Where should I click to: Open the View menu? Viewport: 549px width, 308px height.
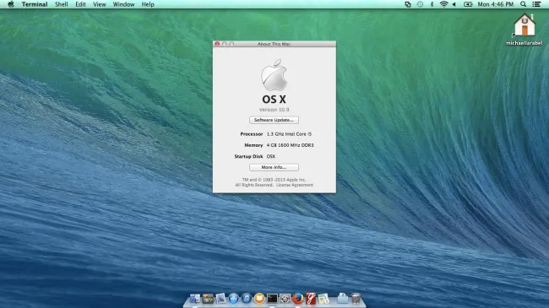[x=100, y=4]
